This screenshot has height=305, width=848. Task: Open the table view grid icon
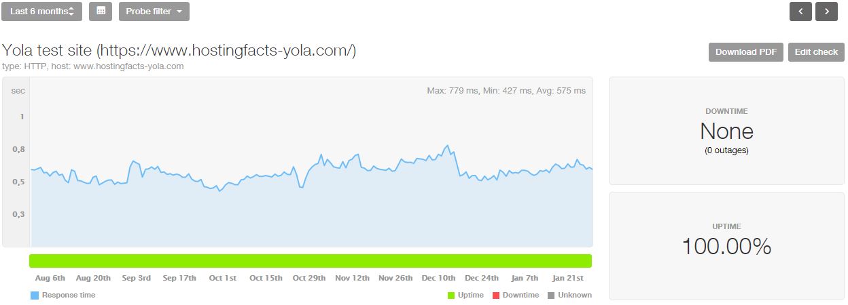click(x=101, y=12)
